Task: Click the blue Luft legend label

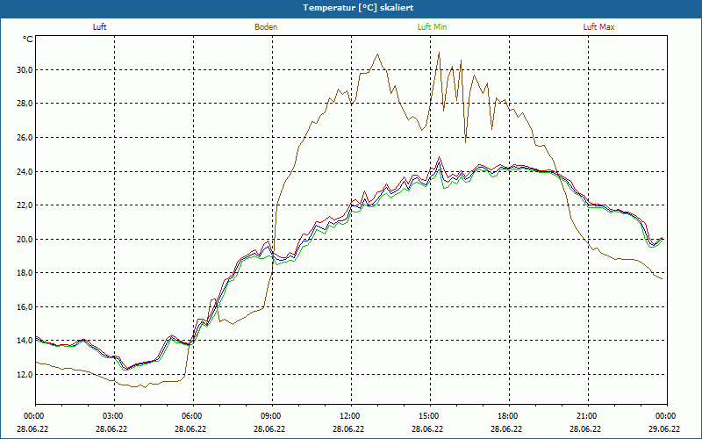Action: coord(99,27)
